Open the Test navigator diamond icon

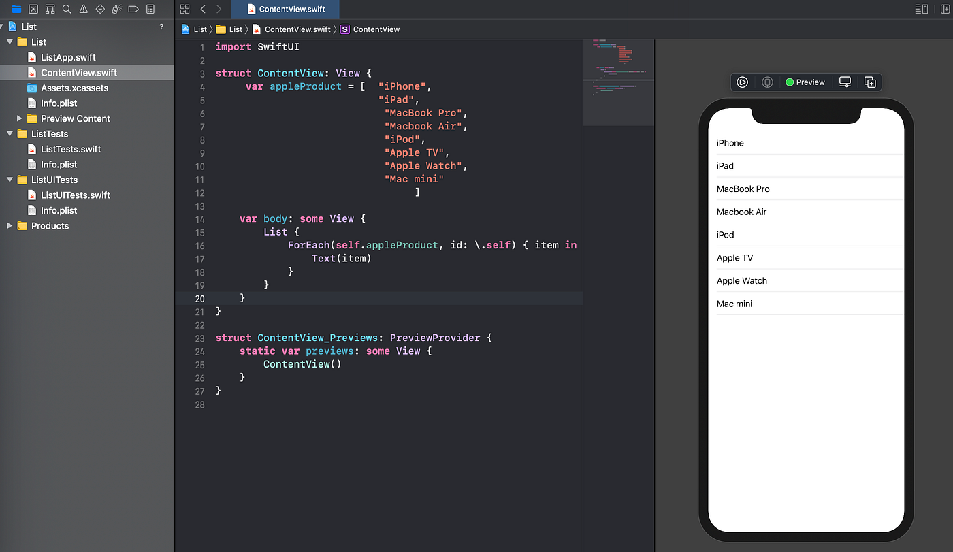pos(99,9)
